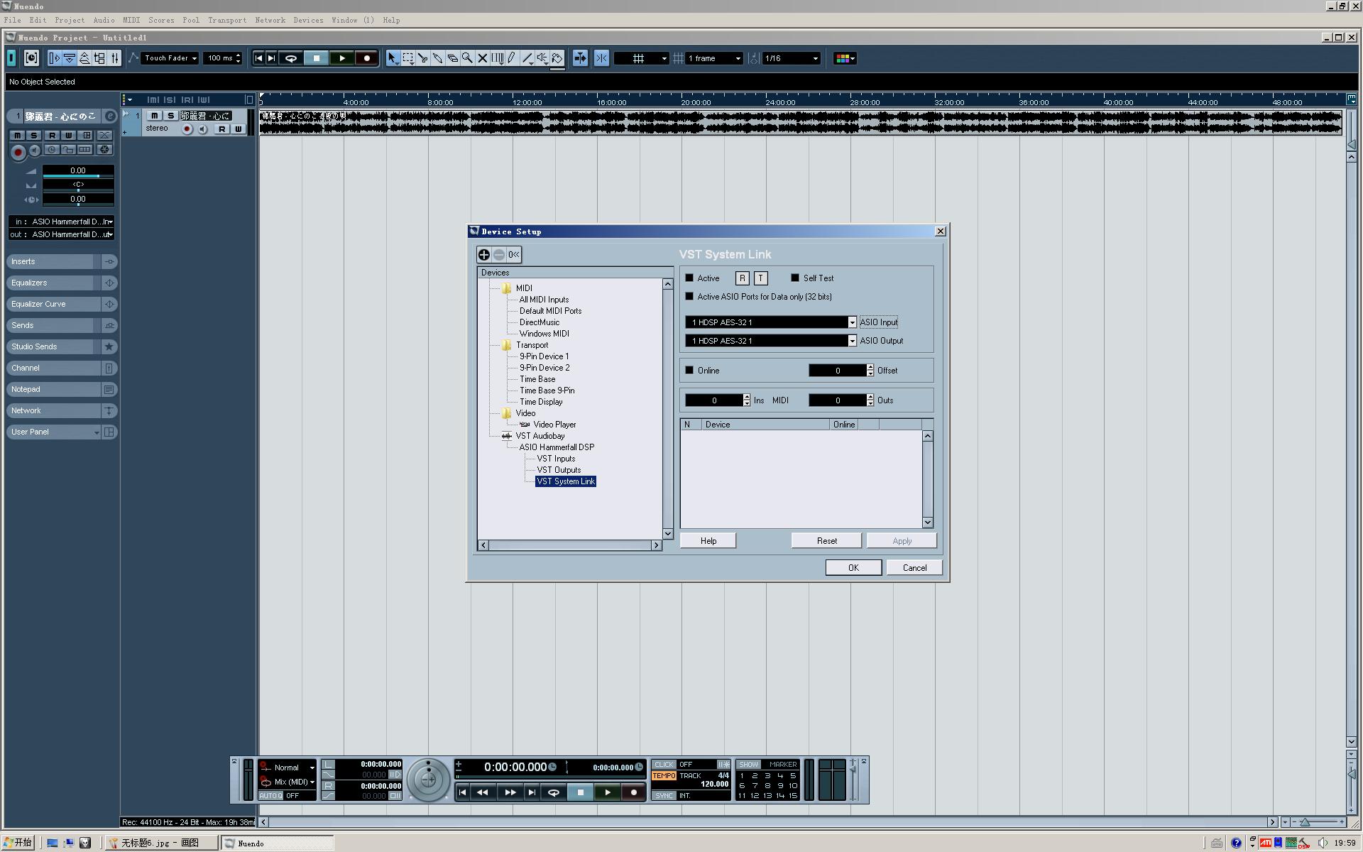This screenshot has height=852, width=1363.
Task: Select the Object Selection arrow tool
Action: 393,58
